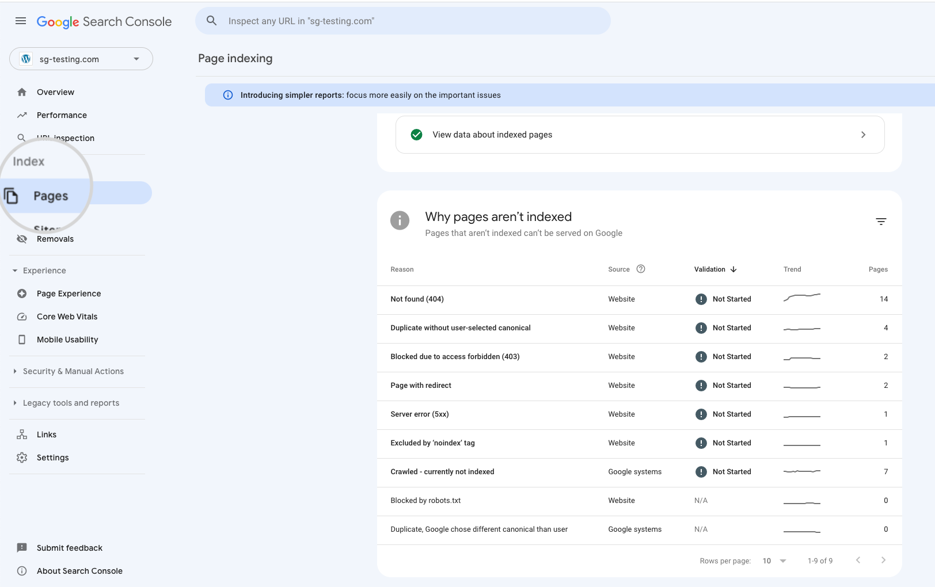Image resolution: width=935 pixels, height=587 pixels.
Task: Click the Settings gear icon
Action: tap(22, 458)
